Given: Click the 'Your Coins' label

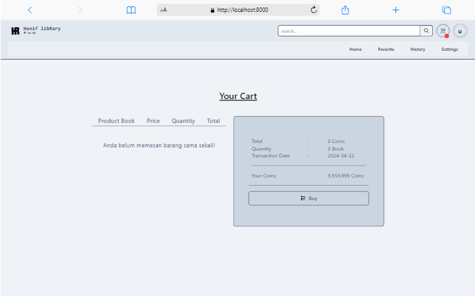Looking at the screenshot, I should [x=264, y=176].
